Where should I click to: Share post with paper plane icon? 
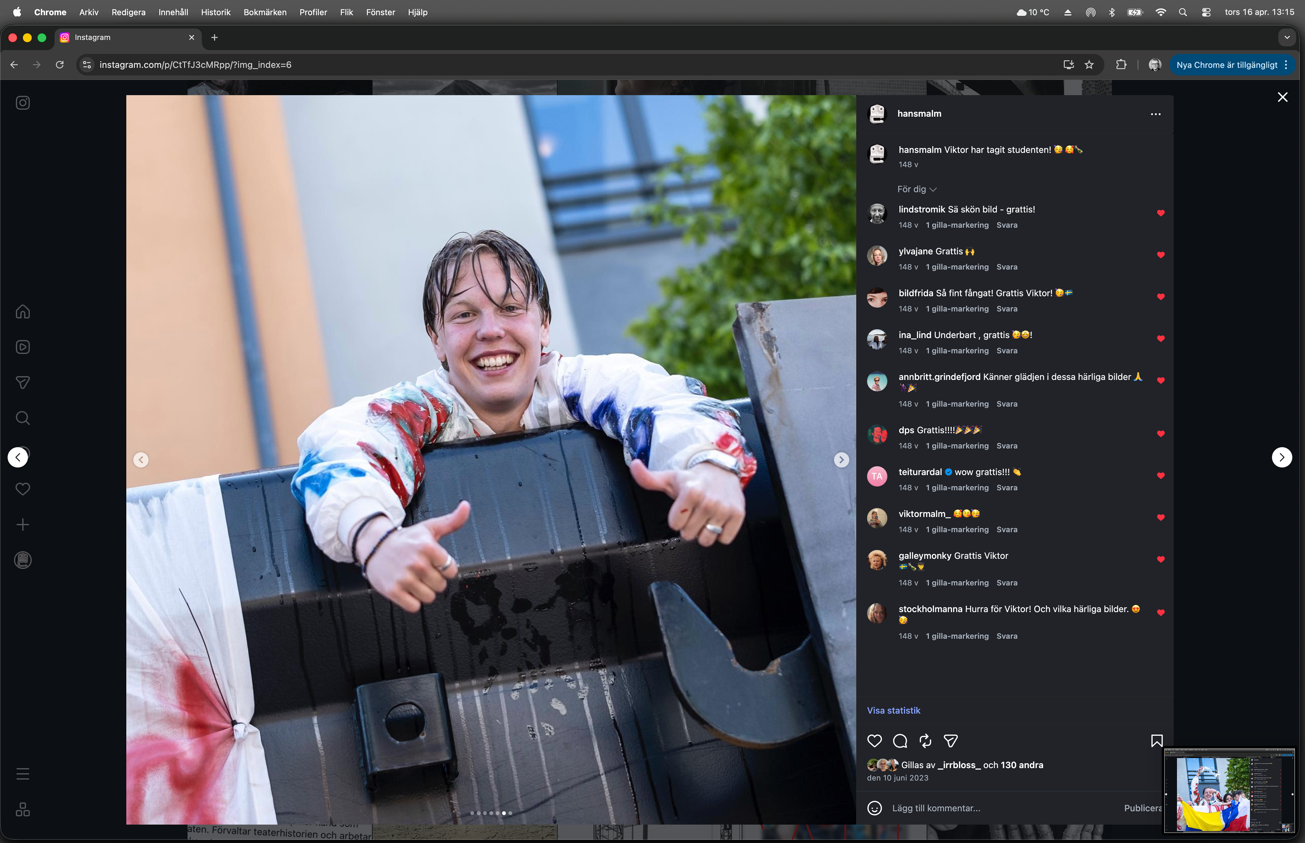pyautogui.click(x=951, y=741)
